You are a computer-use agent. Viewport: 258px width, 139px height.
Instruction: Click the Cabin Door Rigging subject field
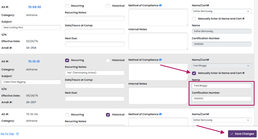click(x=31, y=82)
